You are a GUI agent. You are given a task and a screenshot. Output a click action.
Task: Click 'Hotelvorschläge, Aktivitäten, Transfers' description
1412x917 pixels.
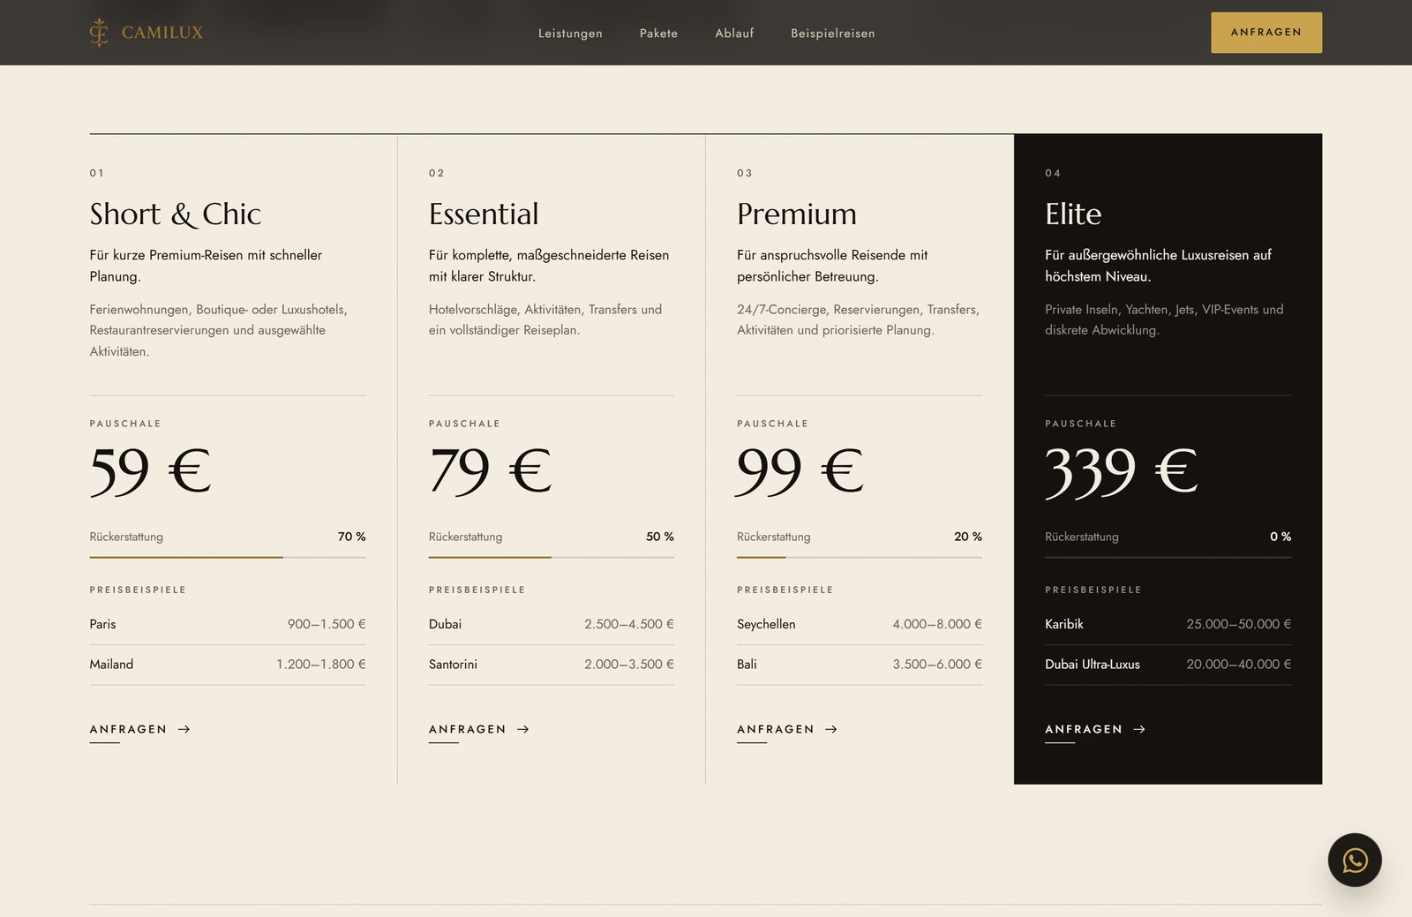tap(545, 319)
